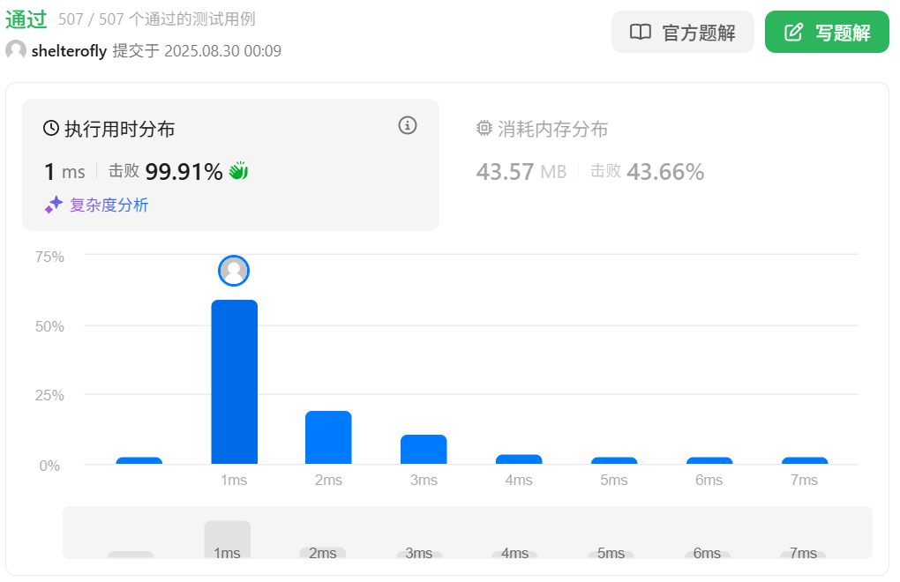This screenshot has height=582, width=900.
Task: Click the 25% y-axis label
Action: [49, 396]
